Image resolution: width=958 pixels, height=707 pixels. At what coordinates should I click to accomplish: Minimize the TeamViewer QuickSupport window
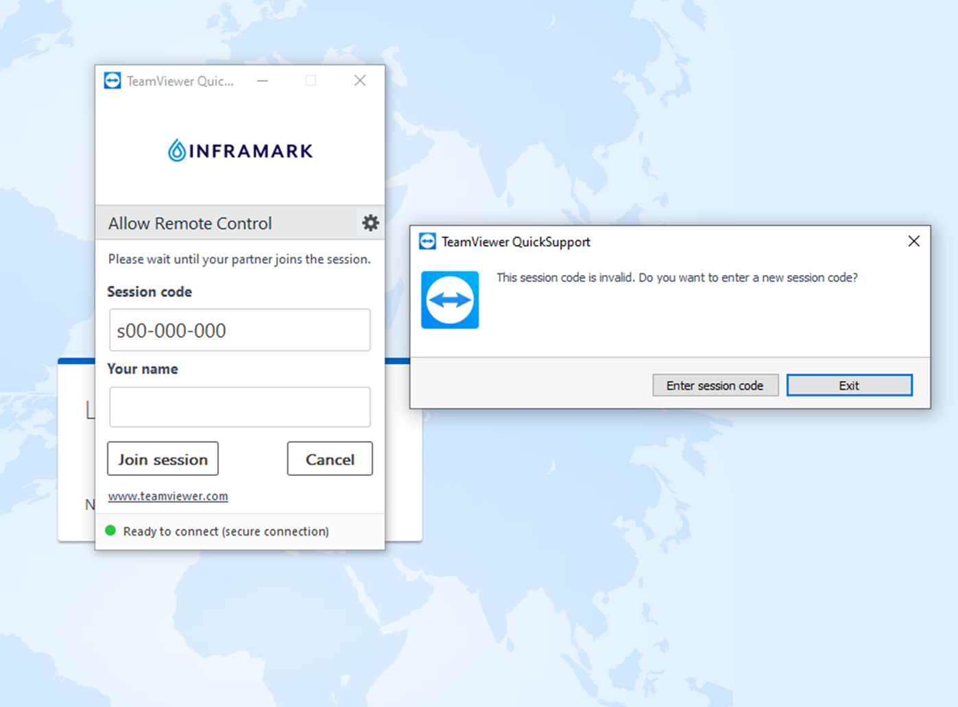[x=263, y=81]
